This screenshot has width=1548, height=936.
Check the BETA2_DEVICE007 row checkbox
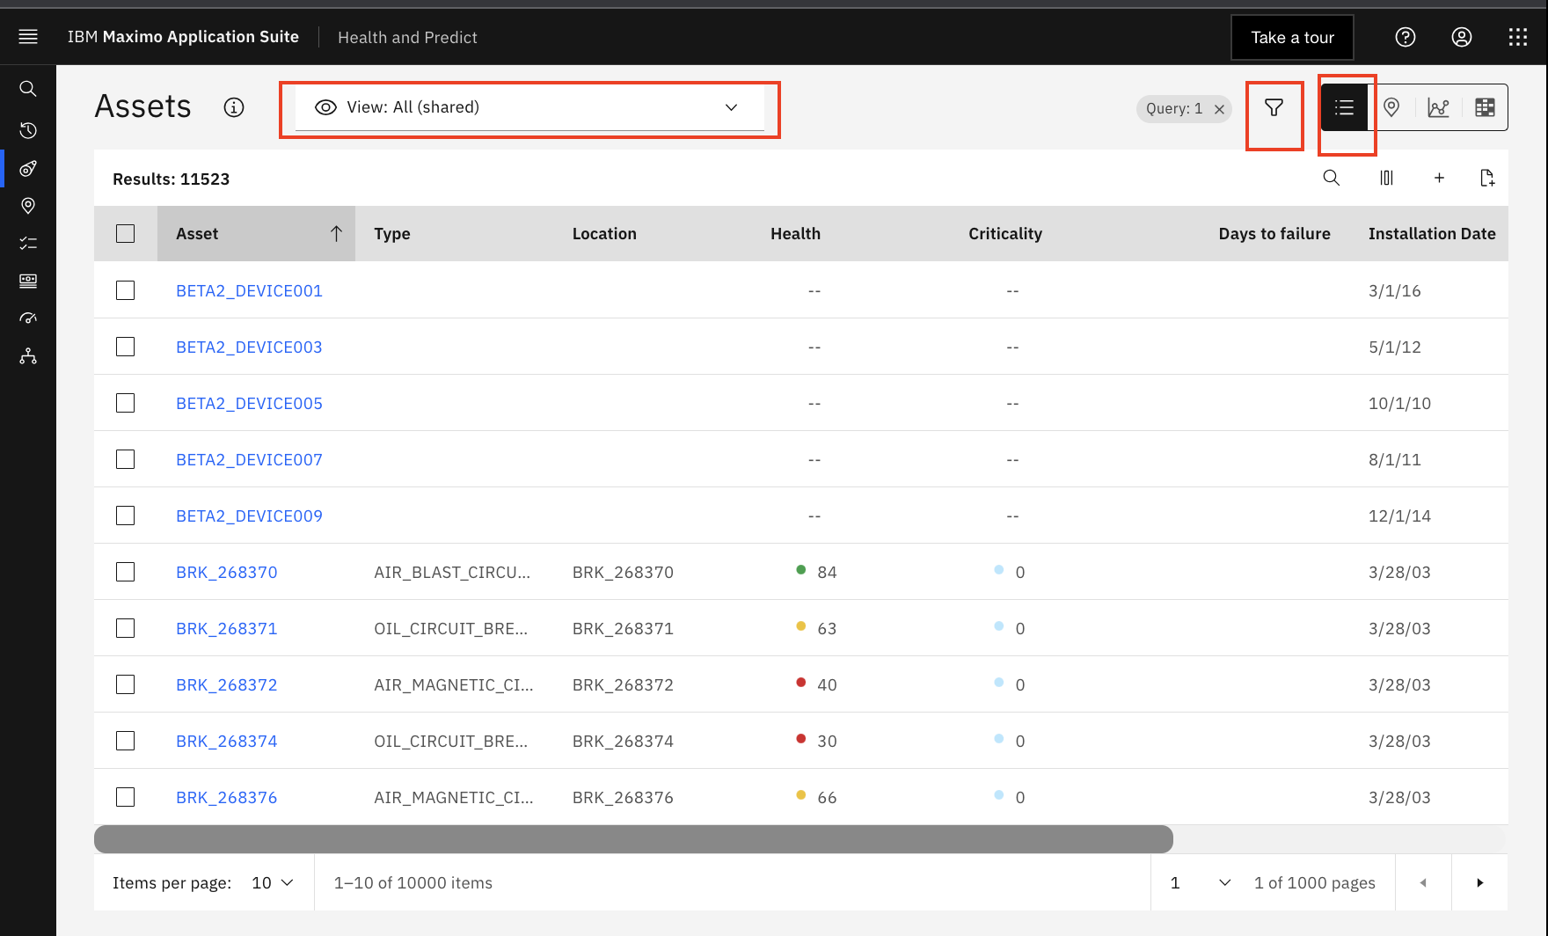click(126, 459)
